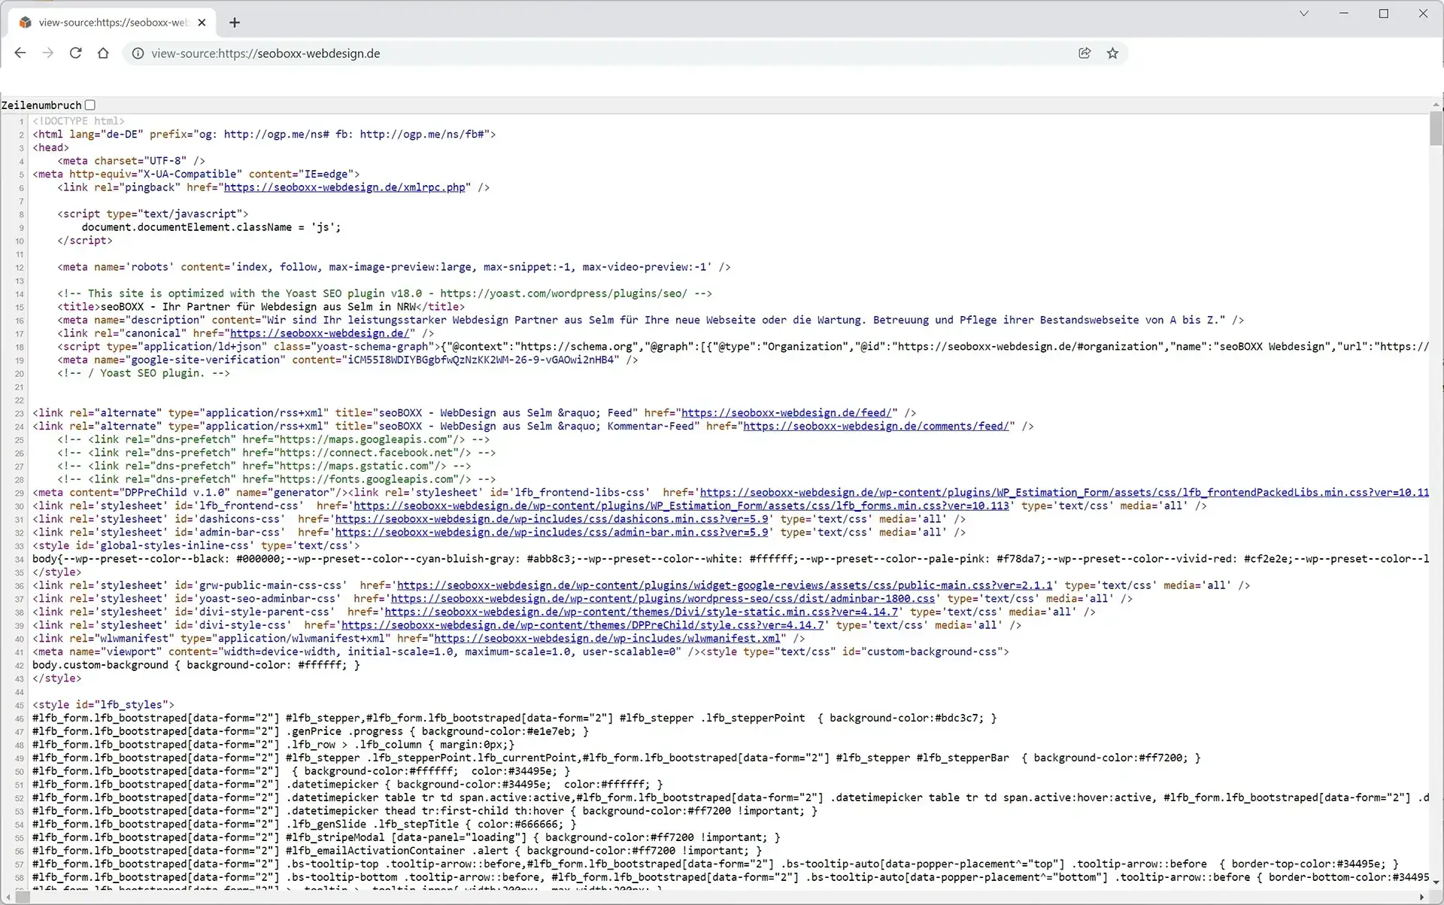Open the canonical seoboxx-webdesign.de link
1444x905 pixels.
pyautogui.click(x=320, y=333)
